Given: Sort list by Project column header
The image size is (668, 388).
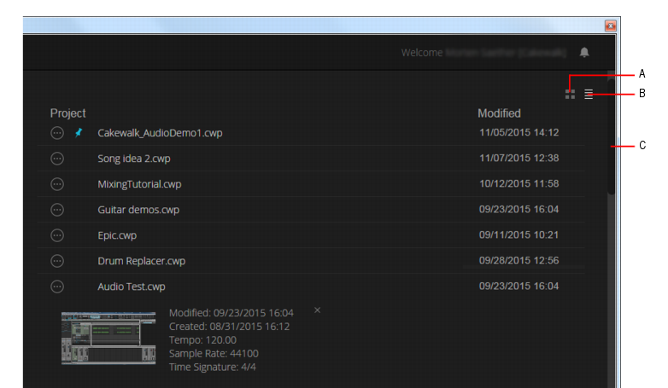Looking at the screenshot, I should pos(68,113).
